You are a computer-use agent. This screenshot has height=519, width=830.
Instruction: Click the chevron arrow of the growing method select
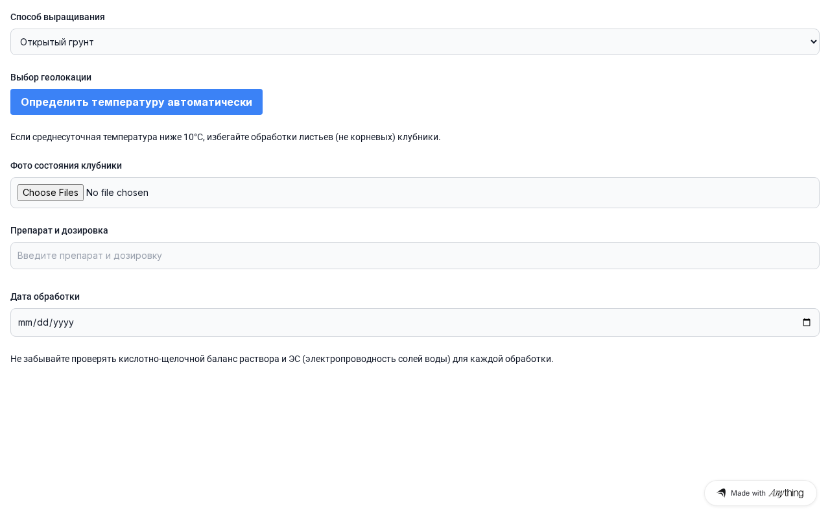(x=814, y=42)
